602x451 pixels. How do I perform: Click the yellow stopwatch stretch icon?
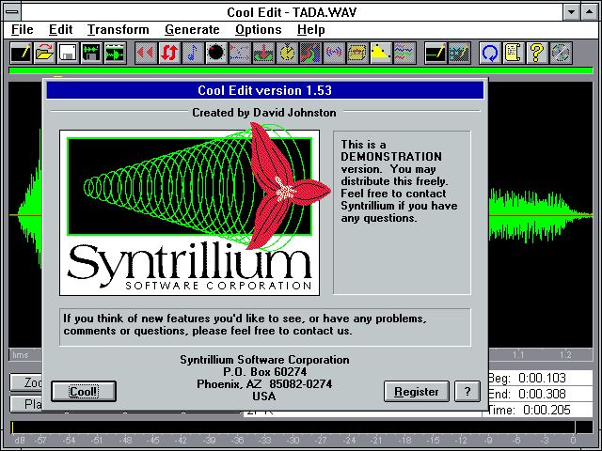(x=287, y=53)
